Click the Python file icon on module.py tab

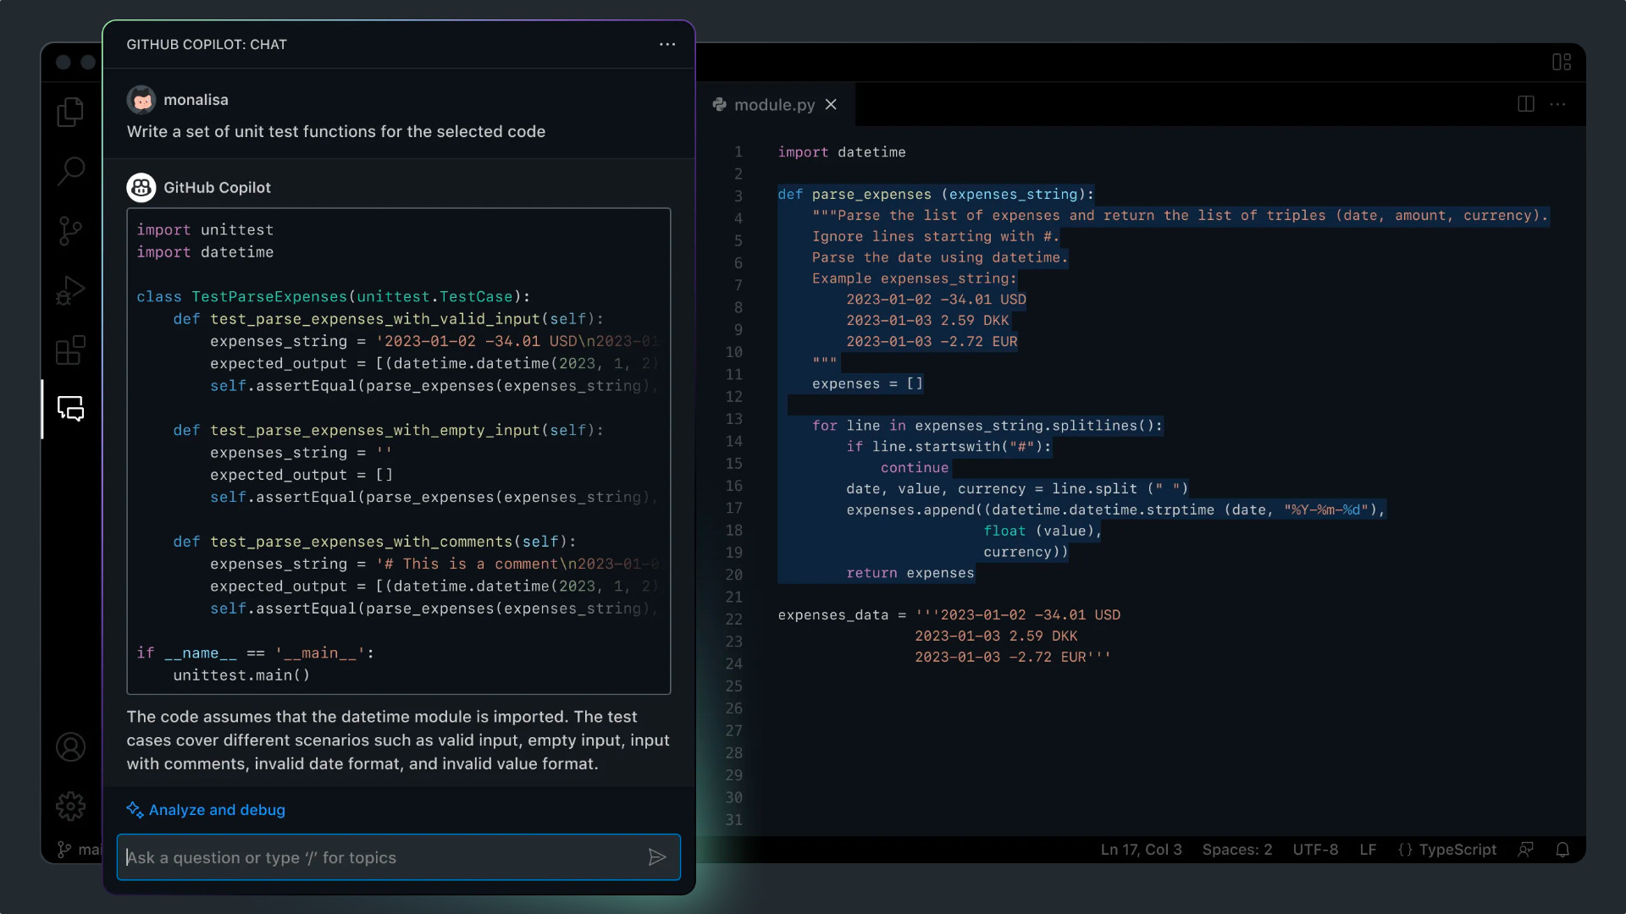[x=720, y=104]
